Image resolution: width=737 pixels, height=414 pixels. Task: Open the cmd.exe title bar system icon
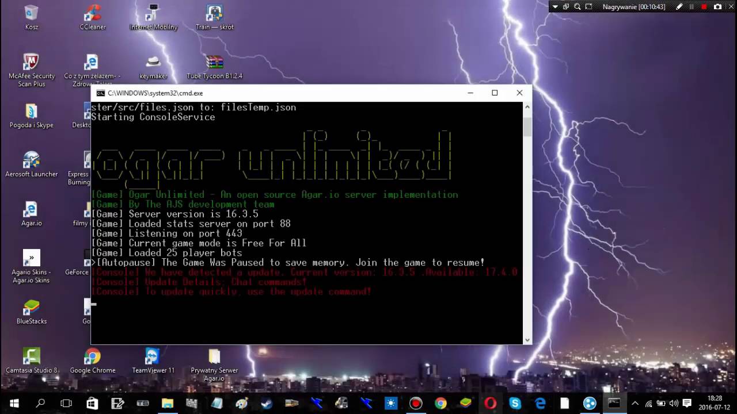click(x=100, y=93)
